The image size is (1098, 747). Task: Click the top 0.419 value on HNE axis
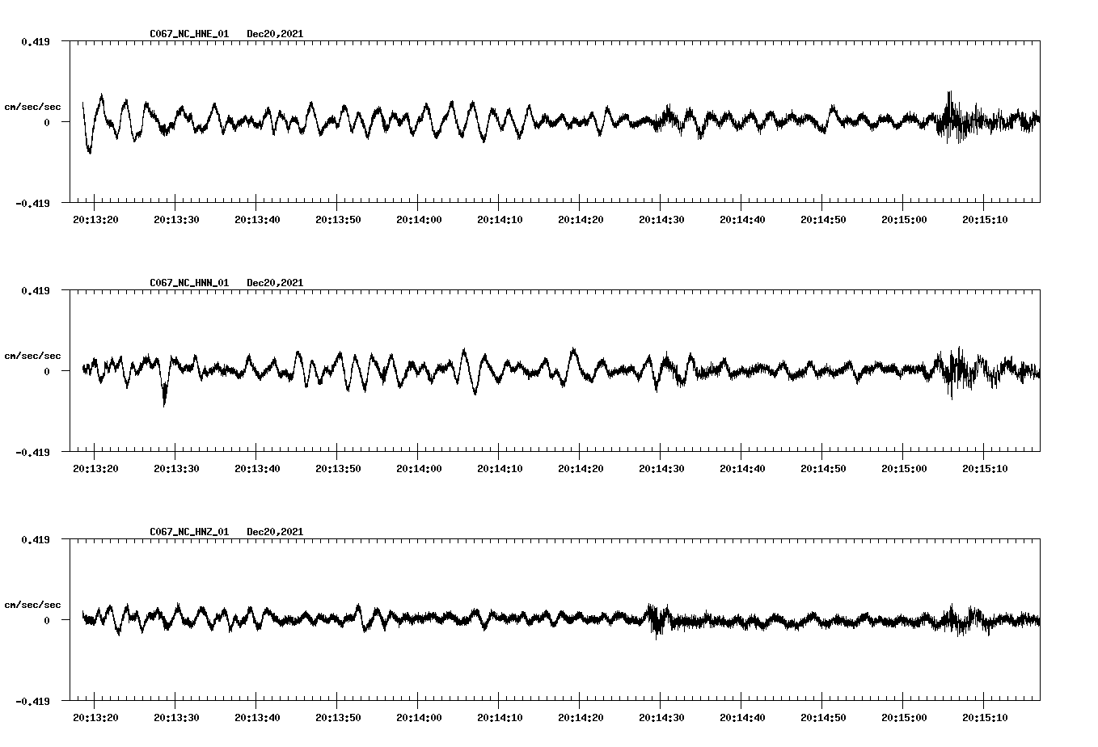pyautogui.click(x=35, y=41)
